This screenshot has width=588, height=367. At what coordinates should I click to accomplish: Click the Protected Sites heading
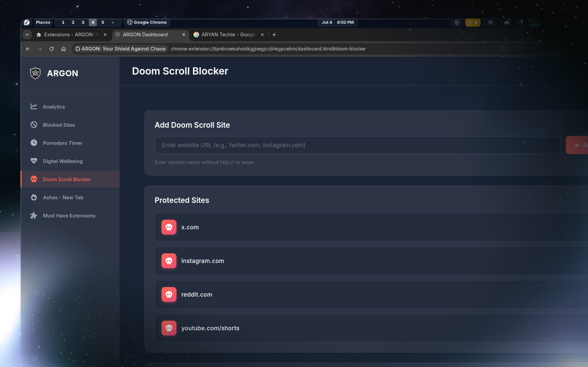[182, 200]
